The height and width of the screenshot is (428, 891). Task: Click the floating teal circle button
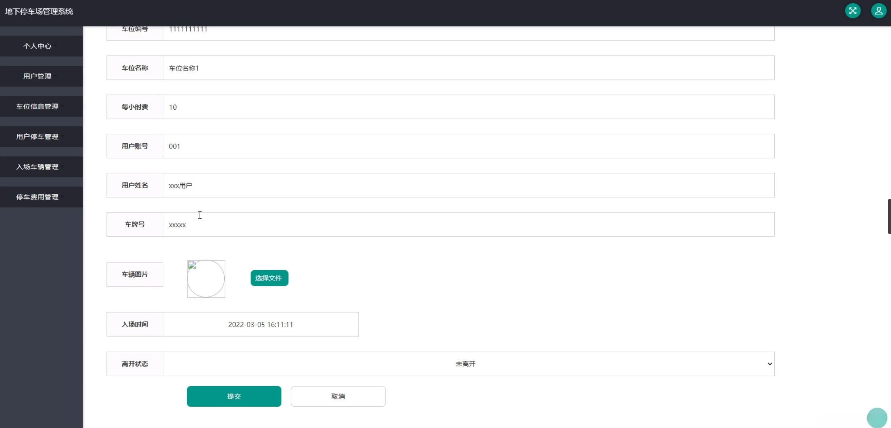pos(876,418)
